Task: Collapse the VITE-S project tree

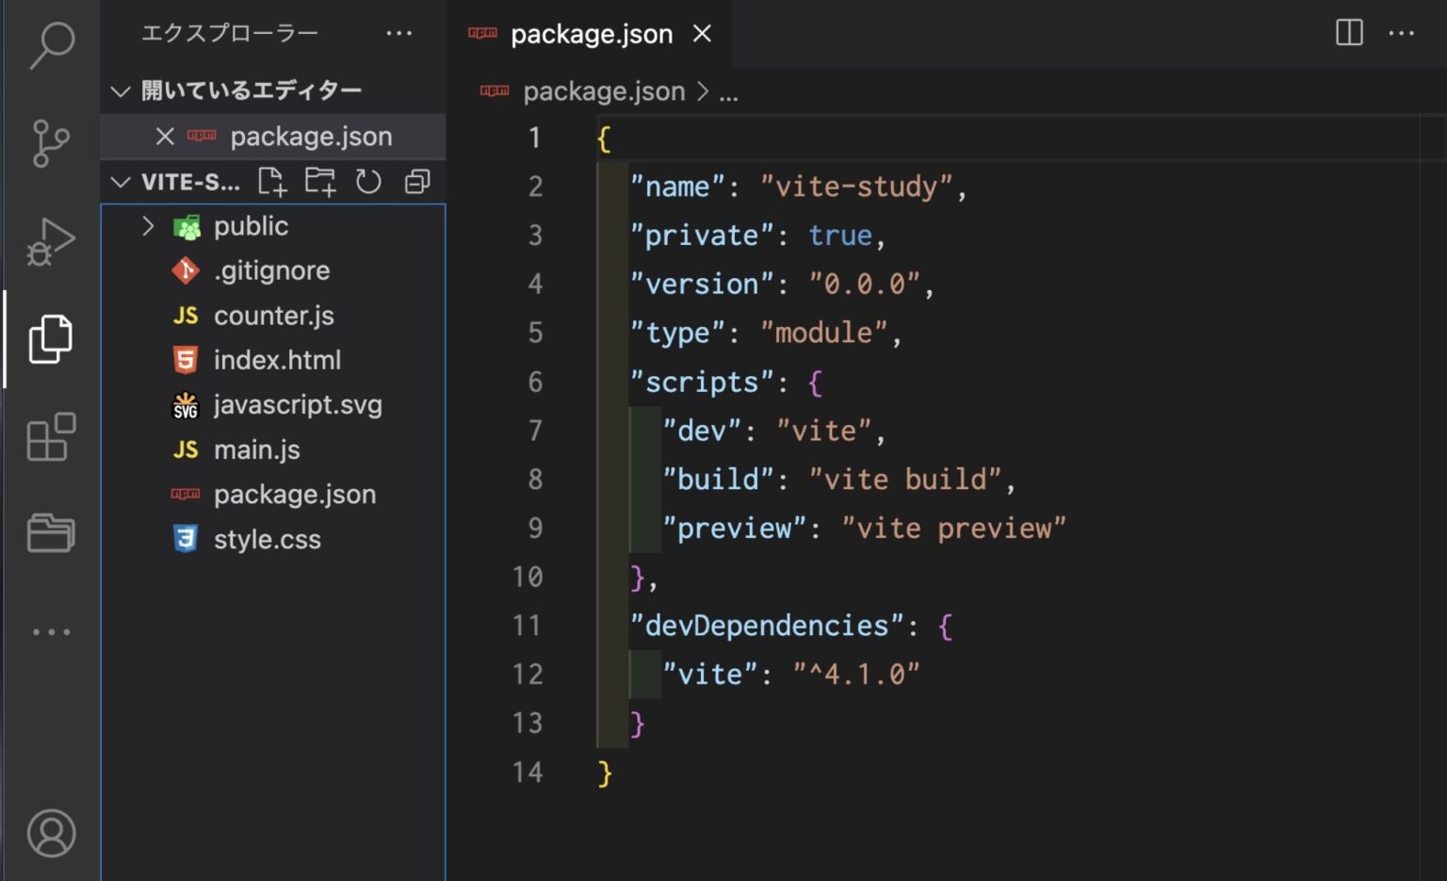Action: 121,182
